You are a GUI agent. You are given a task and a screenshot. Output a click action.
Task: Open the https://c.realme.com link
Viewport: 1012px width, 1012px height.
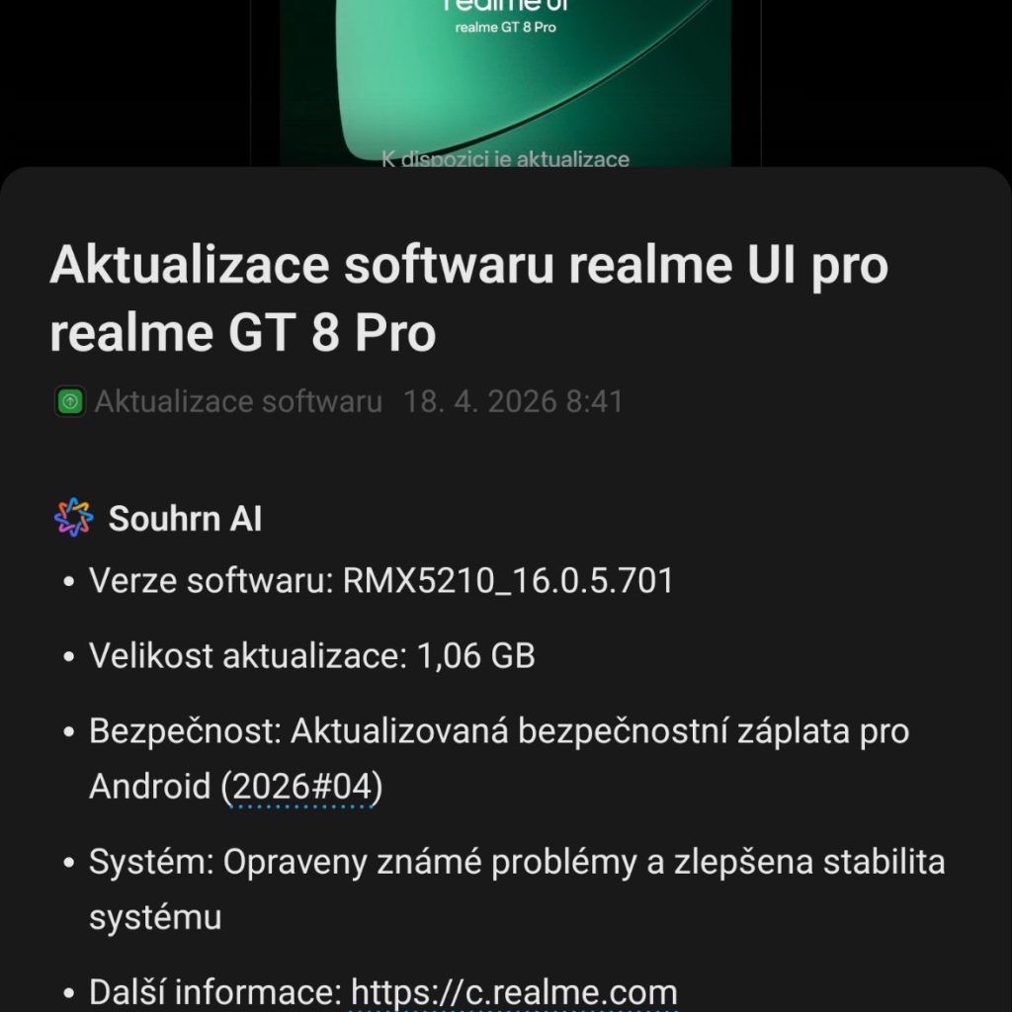coord(514,992)
